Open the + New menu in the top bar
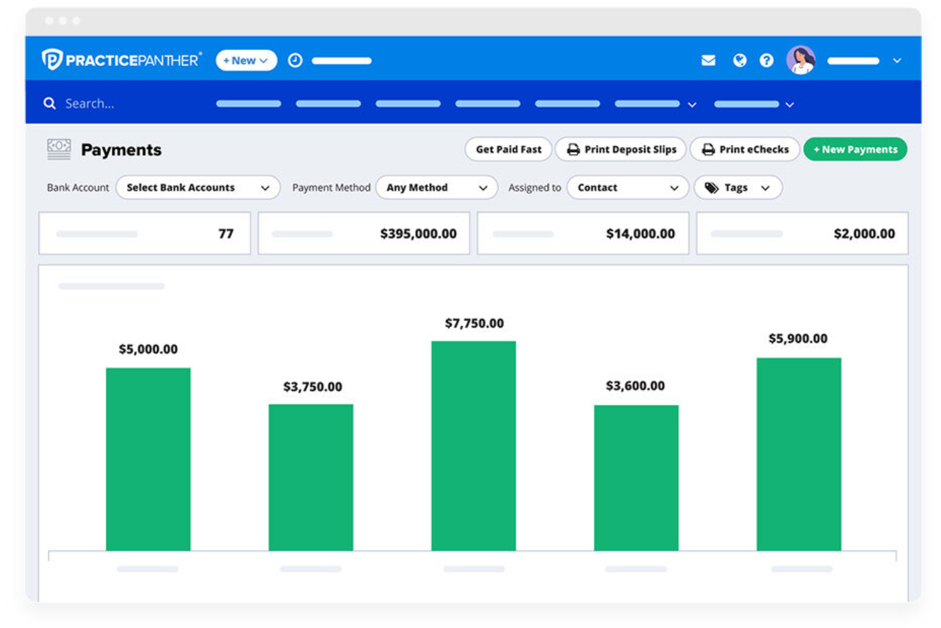The image size is (941, 628). click(x=246, y=60)
